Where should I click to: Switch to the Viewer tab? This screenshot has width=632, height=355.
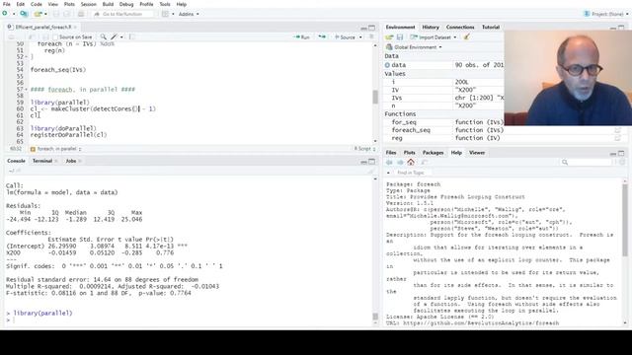(477, 153)
